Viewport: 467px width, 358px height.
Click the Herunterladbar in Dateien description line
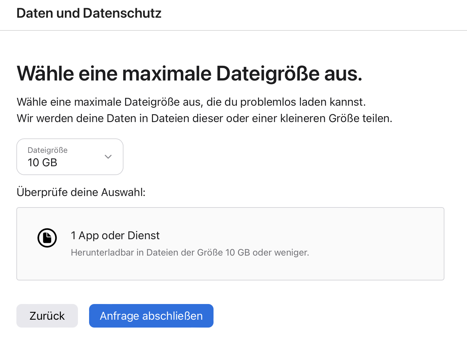190,253
